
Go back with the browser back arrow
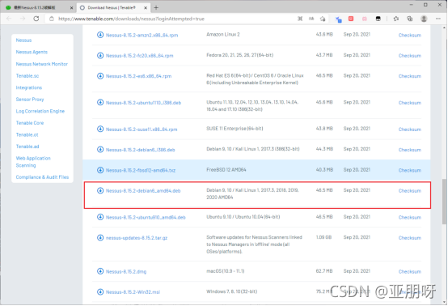[9, 19]
